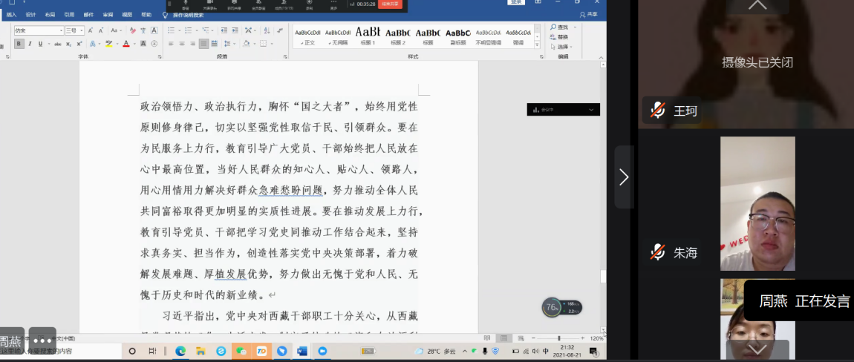854x362 pixels.
Task: Open the 插入 ribbon tab
Action: click(11, 15)
